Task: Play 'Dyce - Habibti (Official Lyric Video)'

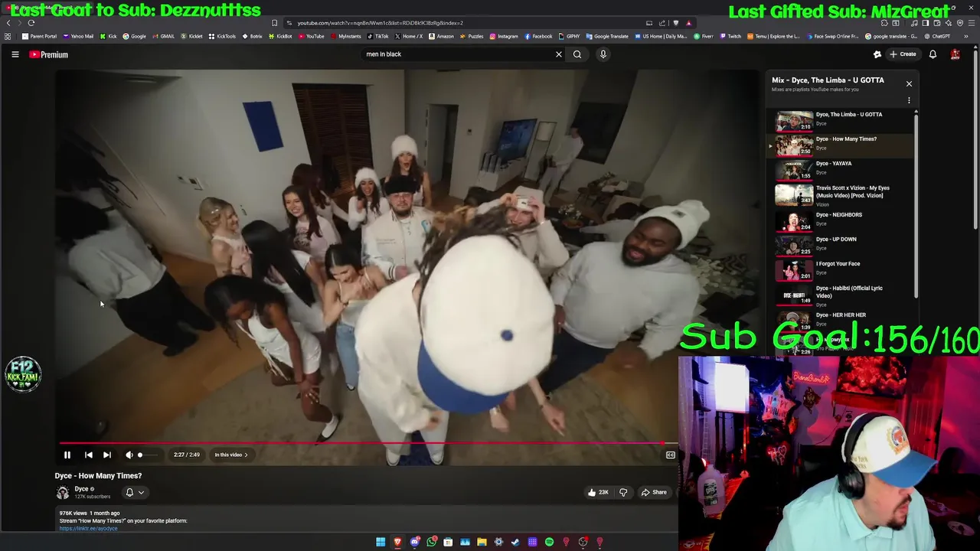Action: click(x=841, y=295)
